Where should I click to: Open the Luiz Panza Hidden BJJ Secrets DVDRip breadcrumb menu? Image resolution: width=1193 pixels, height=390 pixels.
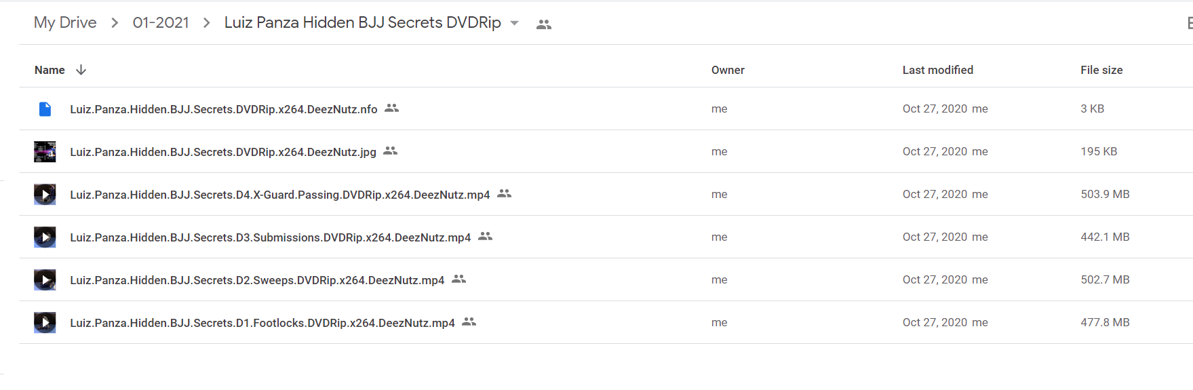click(362, 22)
